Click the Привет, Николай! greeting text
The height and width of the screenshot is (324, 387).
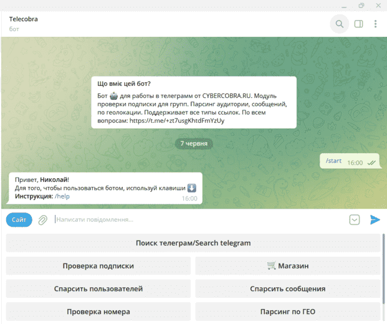pyautogui.click(x=42, y=179)
